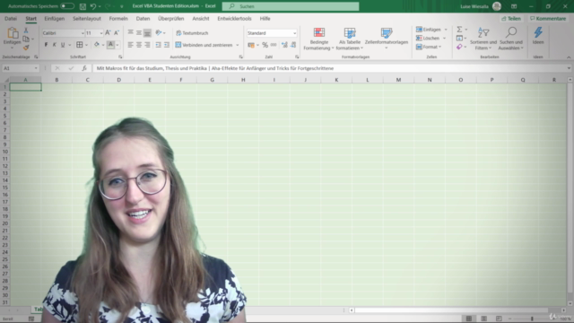Screen dimensions: 574x323
Task: Click add decimal places icon
Action: 284,45
